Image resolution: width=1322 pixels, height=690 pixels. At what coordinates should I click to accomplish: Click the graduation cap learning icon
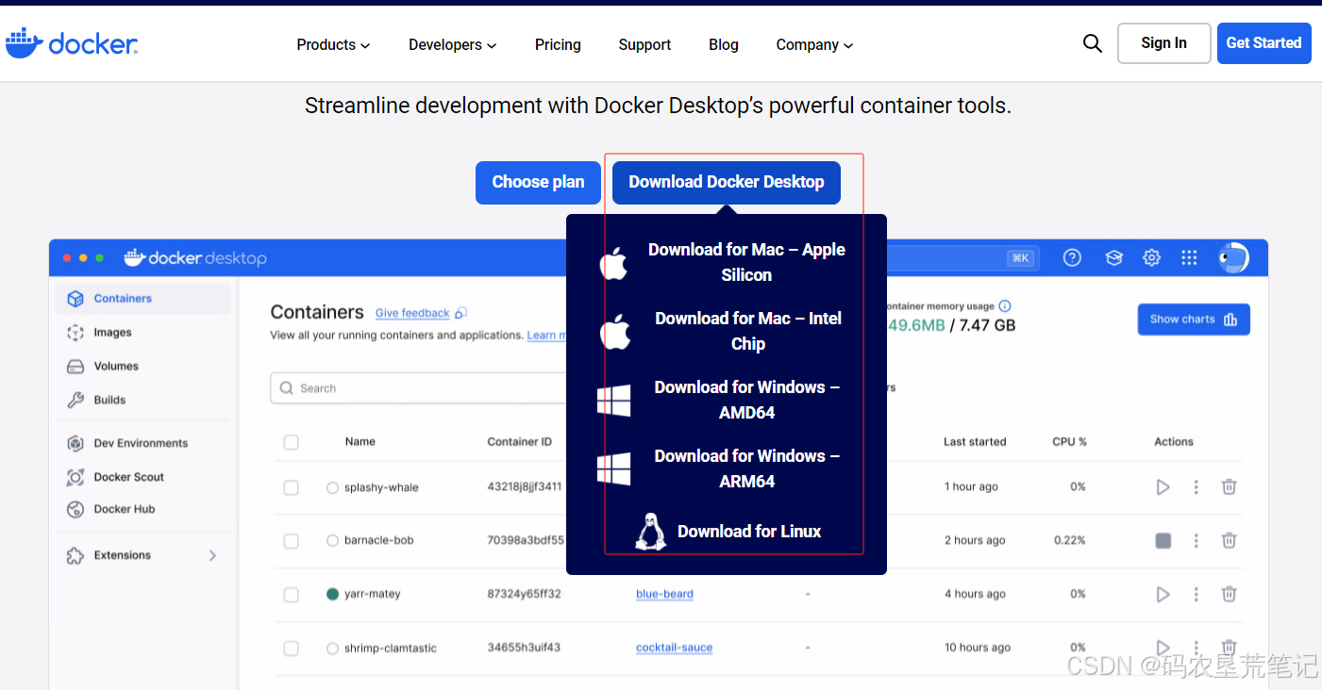tap(1113, 257)
